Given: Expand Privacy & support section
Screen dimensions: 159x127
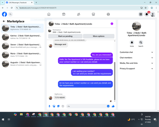Looking at the screenshot, I should 136,69.
